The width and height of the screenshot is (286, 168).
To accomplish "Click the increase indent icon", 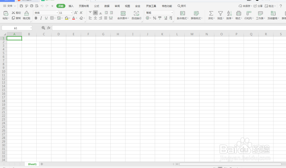I will click(112, 13).
